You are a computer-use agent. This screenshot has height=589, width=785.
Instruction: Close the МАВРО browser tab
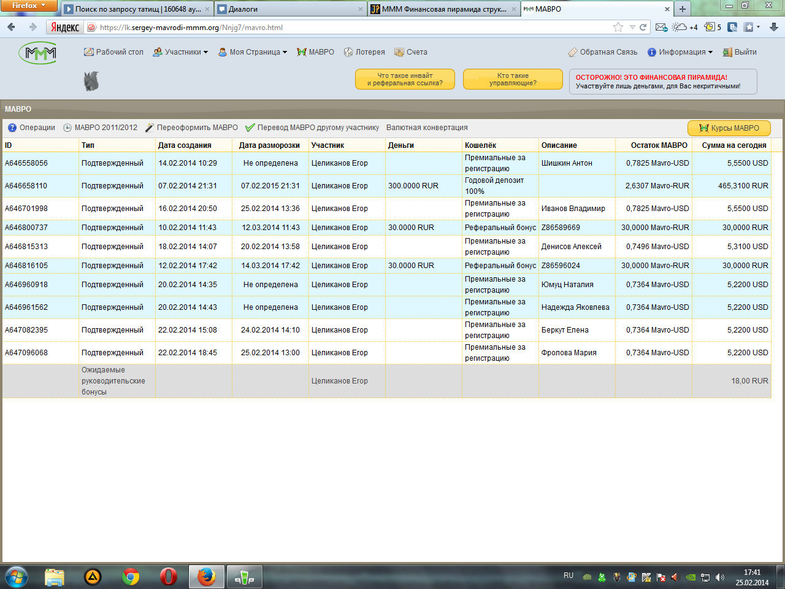pos(667,9)
